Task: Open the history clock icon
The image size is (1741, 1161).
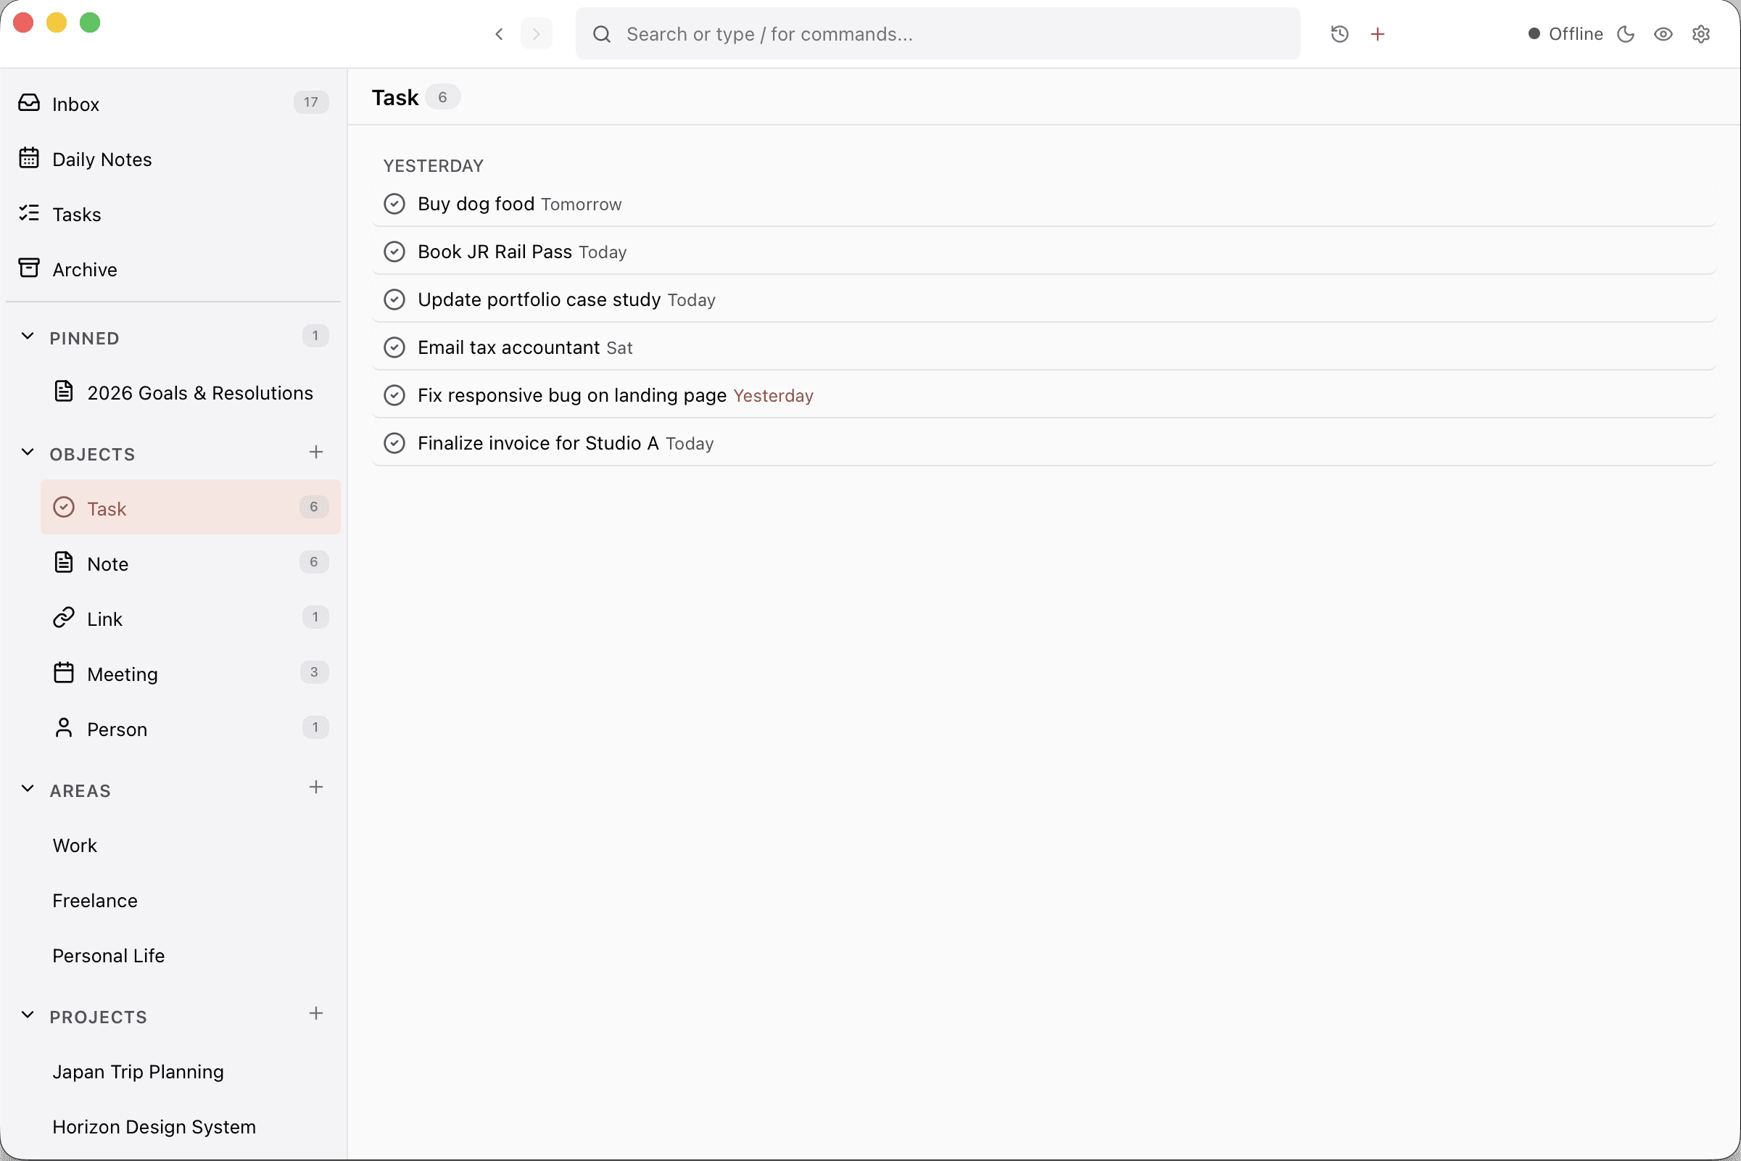Action: click(x=1339, y=34)
